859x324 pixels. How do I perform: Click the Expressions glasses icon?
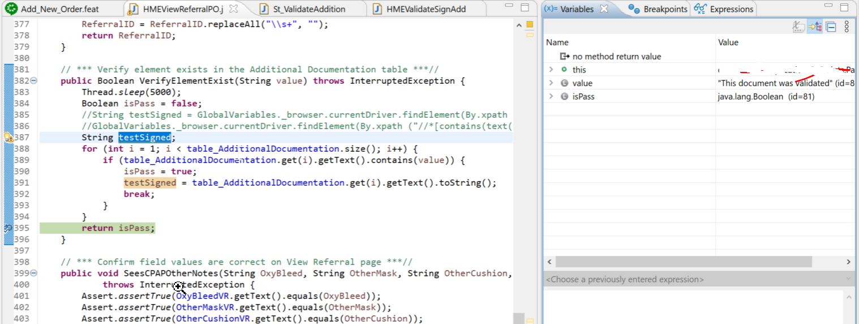pos(700,9)
